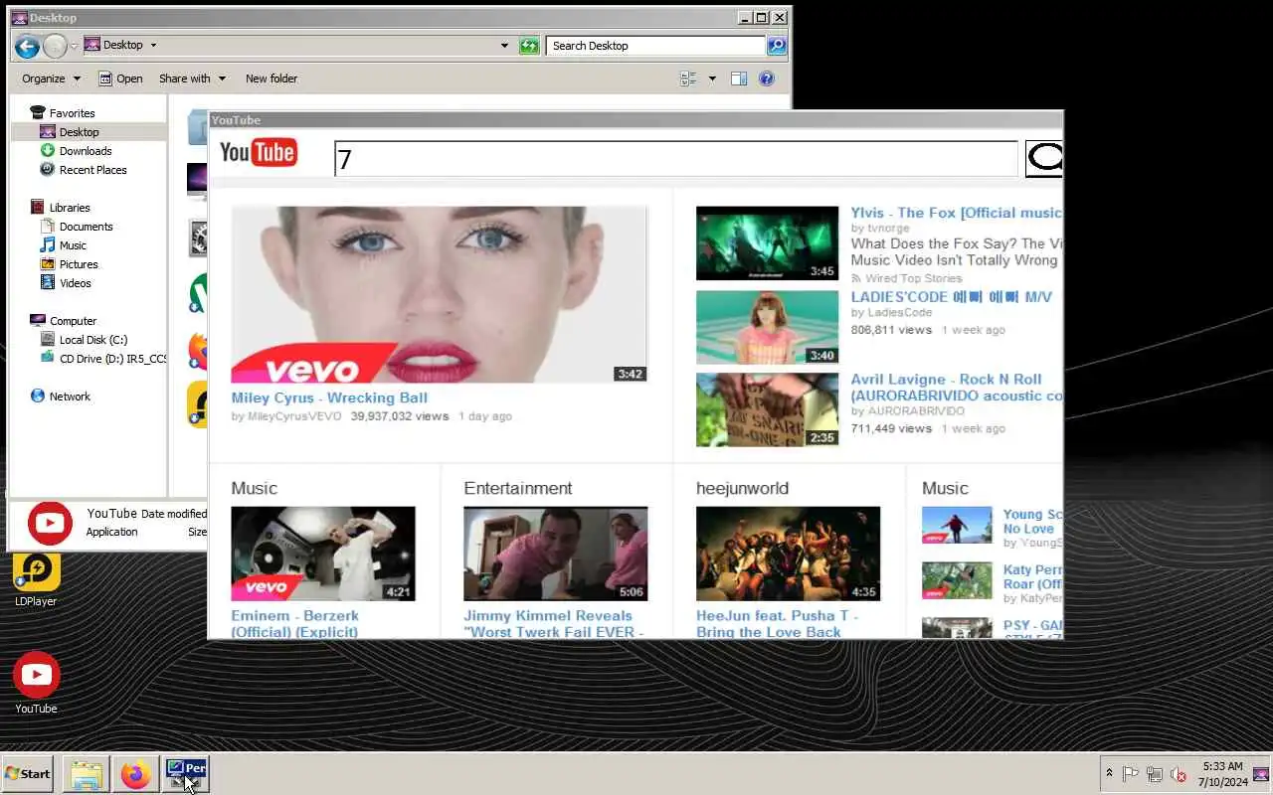The height and width of the screenshot is (795, 1273).
Task: Toggle the preview pane icon
Action: coord(739,79)
